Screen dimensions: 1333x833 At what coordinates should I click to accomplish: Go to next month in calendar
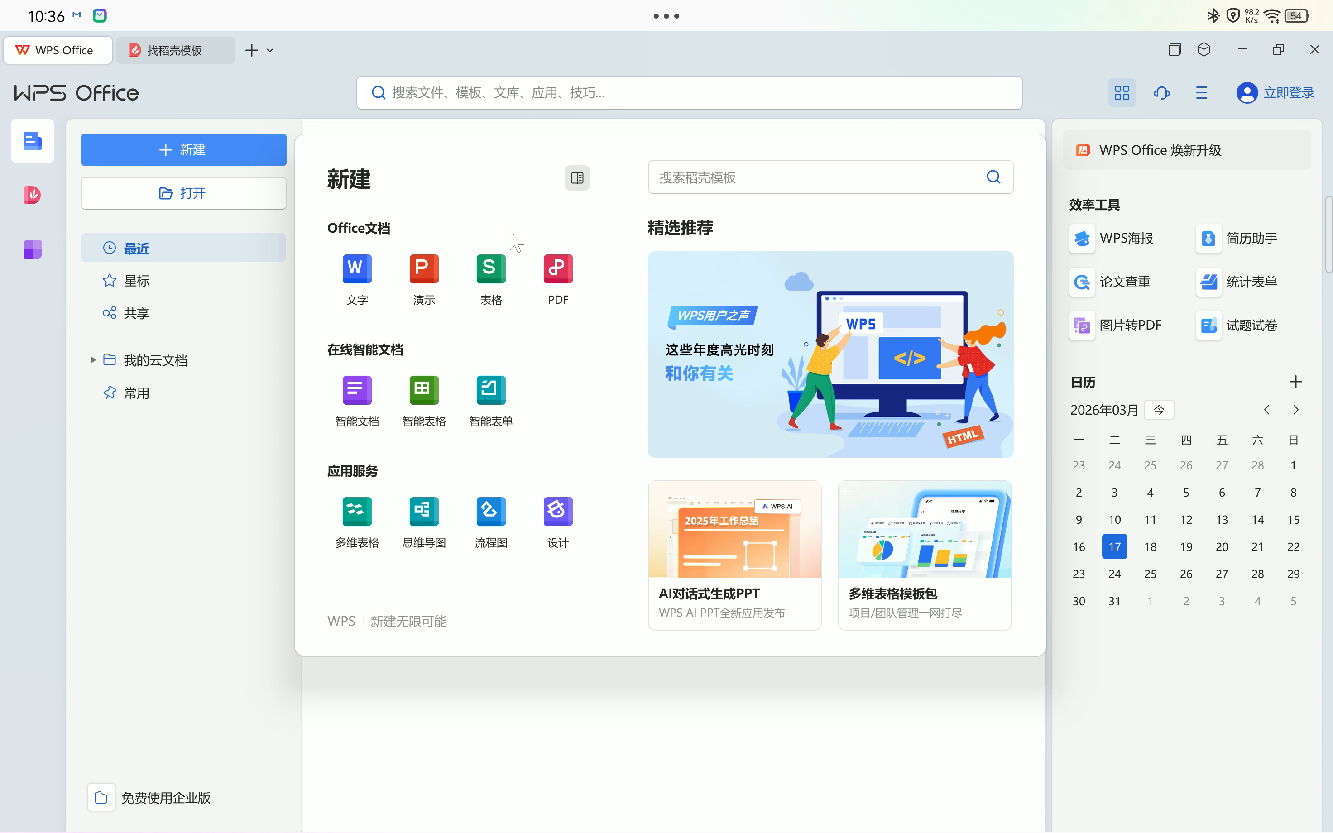click(1295, 410)
